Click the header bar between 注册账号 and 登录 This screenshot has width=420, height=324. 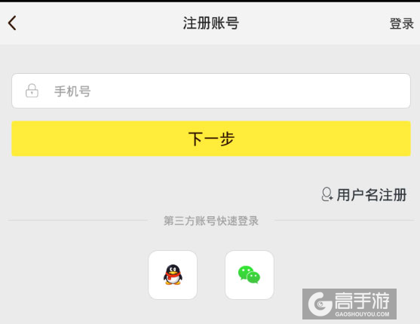pos(314,23)
